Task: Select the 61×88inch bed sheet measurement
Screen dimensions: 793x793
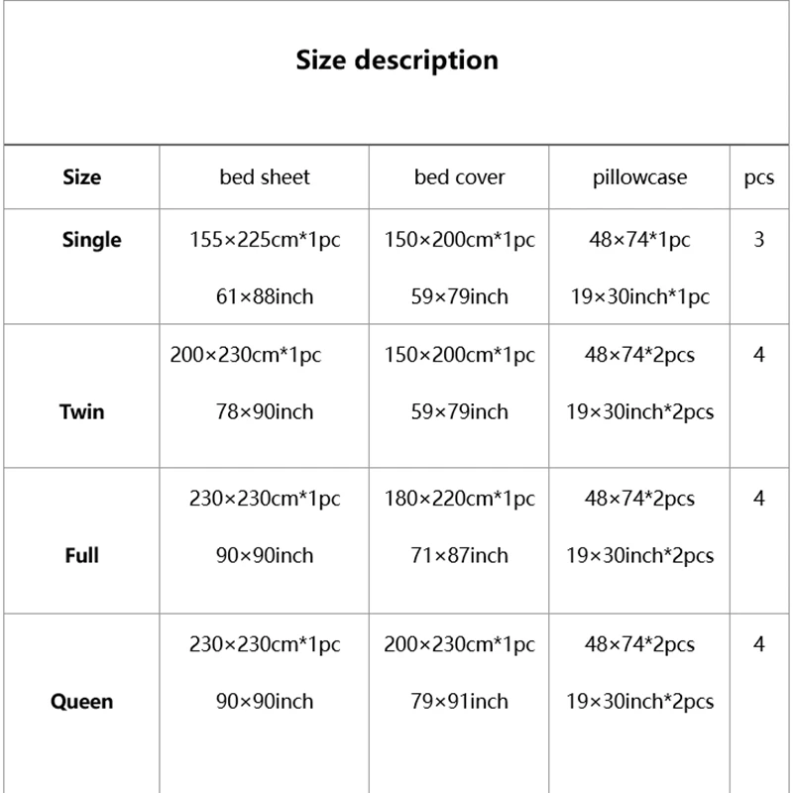Action: point(265,296)
